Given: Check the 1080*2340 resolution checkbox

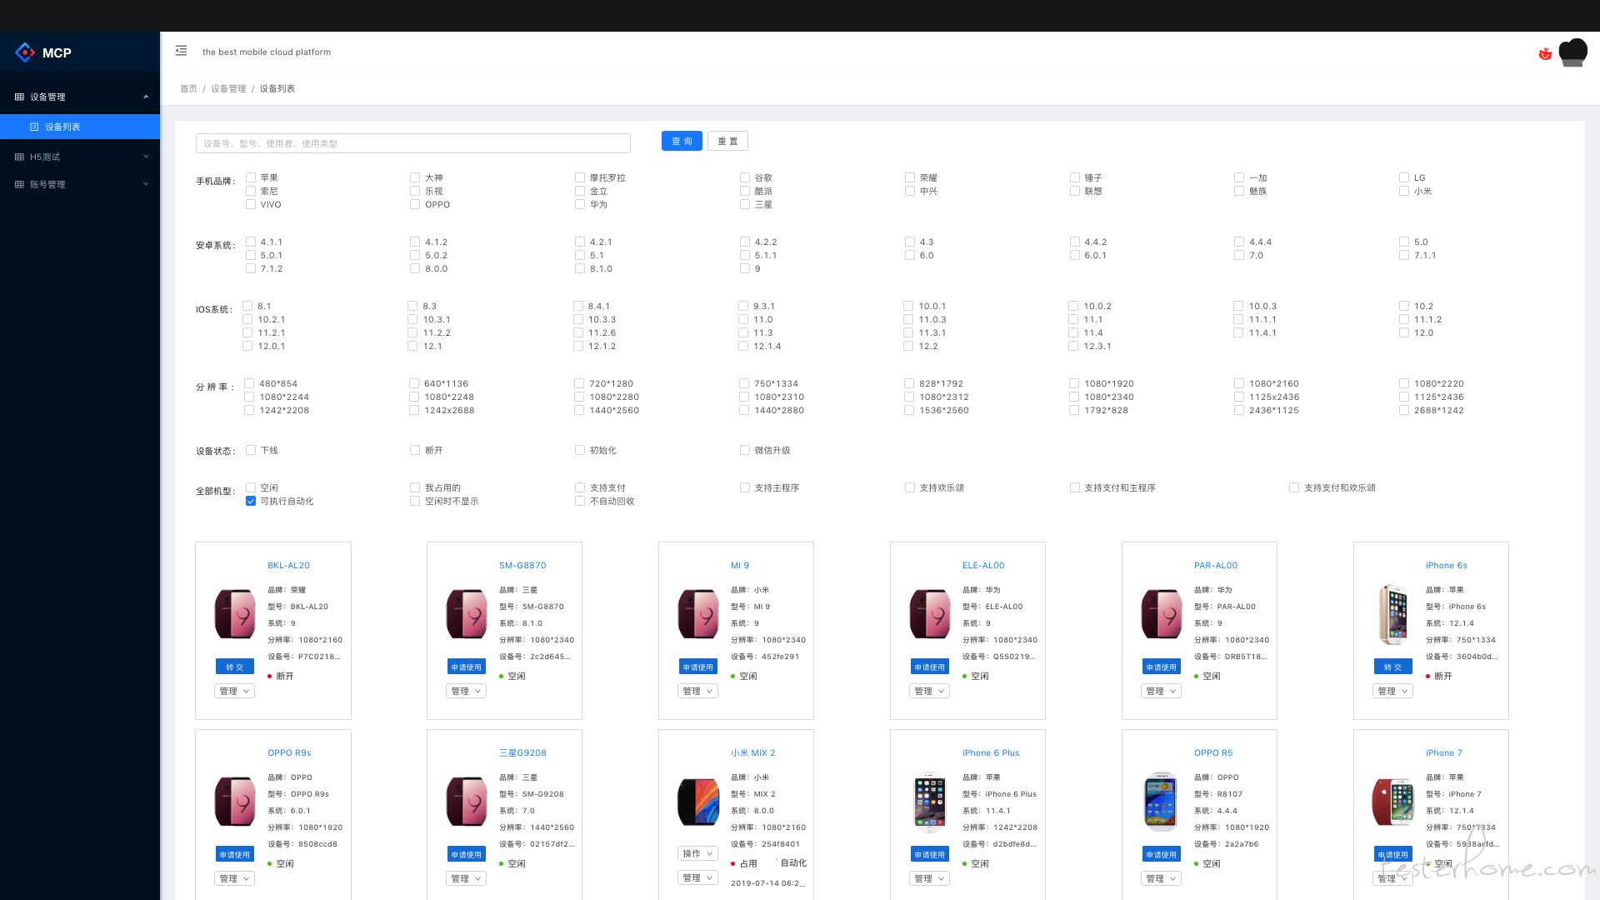Looking at the screenshot, I should coord(1074,397).
